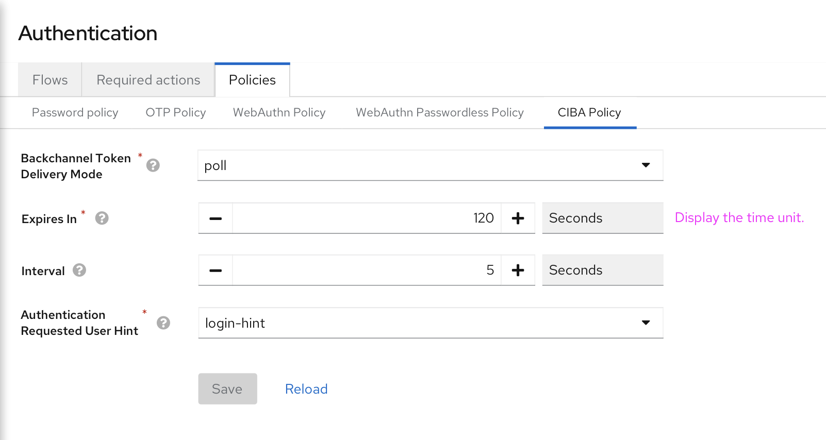The width and height of the screenshot is (826, 440).
Task: Open the Backchannel Token Delivery Mode dropdown
Action: tap(646, 165)
